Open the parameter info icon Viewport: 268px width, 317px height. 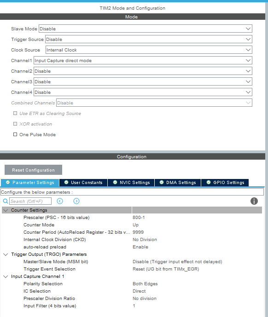point(254,201)
